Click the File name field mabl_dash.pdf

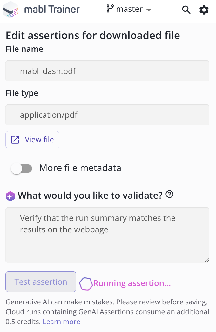coord(107,71)
